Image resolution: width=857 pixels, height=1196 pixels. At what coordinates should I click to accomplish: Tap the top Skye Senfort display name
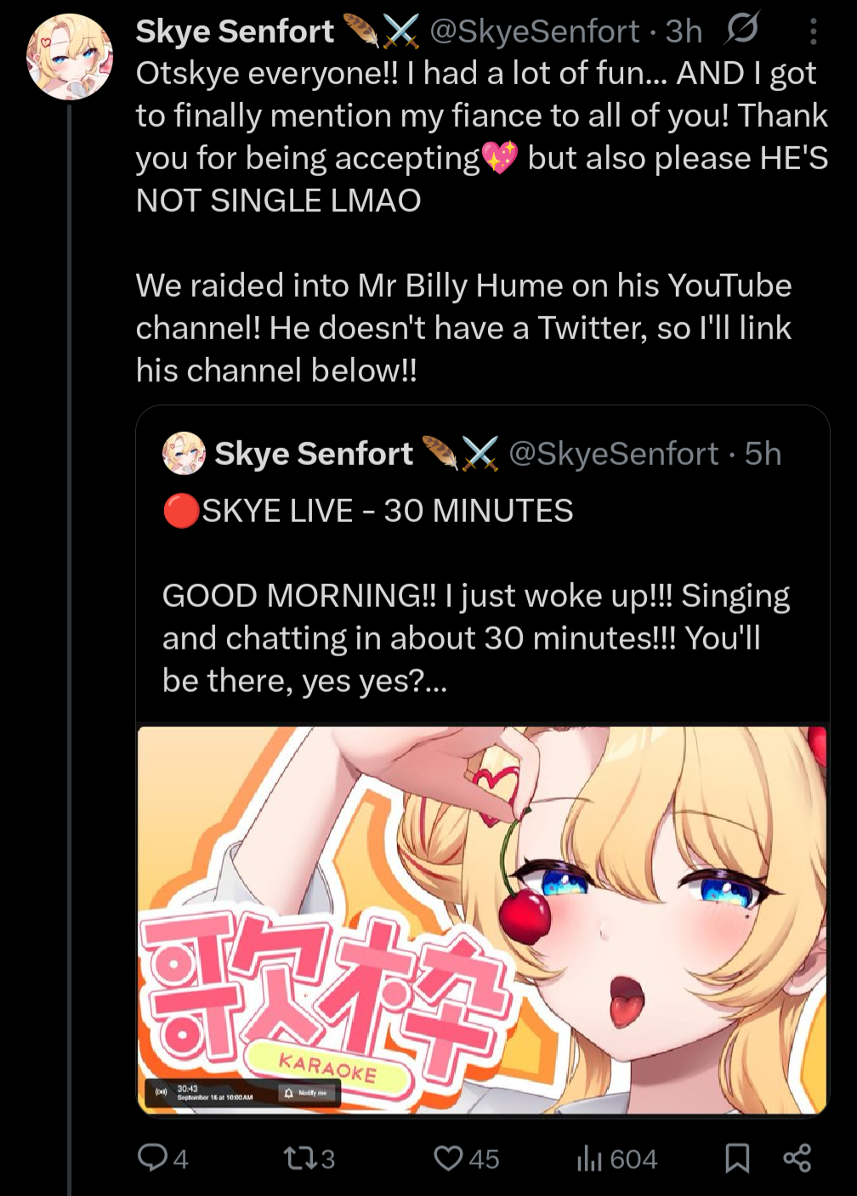pyautogui.click(x=235, y=31)
